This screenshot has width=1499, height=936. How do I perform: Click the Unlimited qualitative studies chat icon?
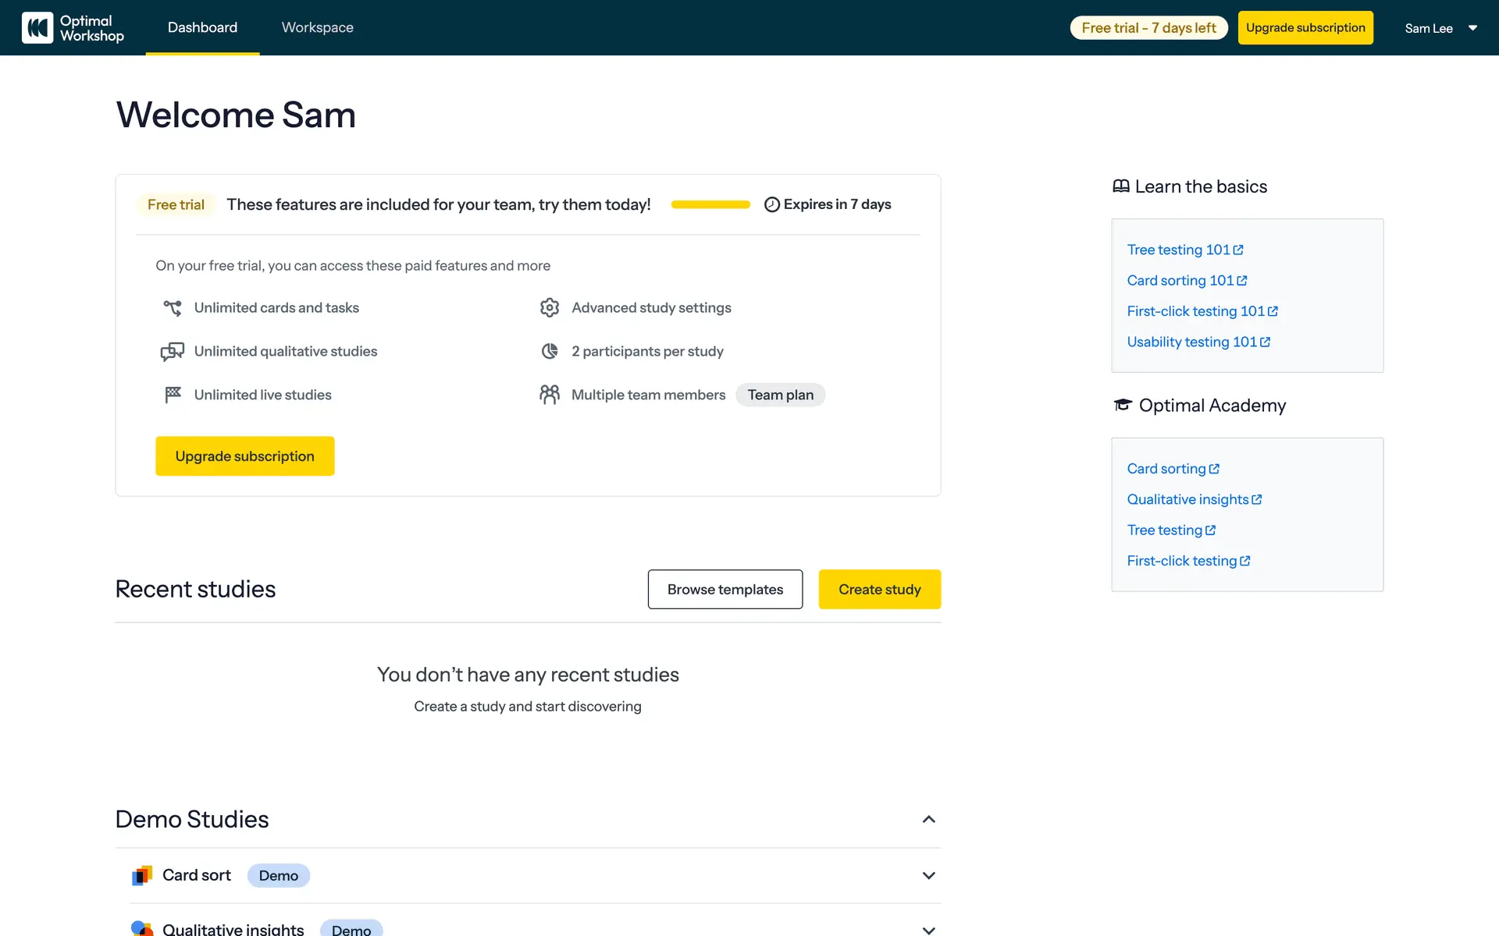(173, 352)
